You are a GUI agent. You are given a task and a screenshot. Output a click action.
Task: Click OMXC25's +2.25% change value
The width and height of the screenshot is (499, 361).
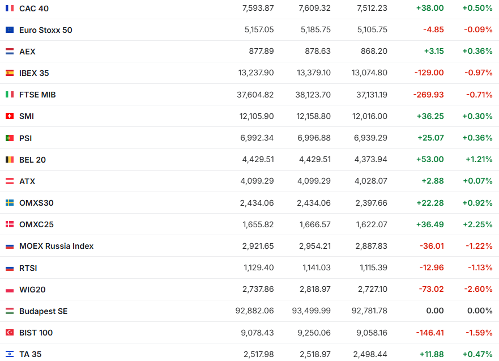[x=477, y=224]
